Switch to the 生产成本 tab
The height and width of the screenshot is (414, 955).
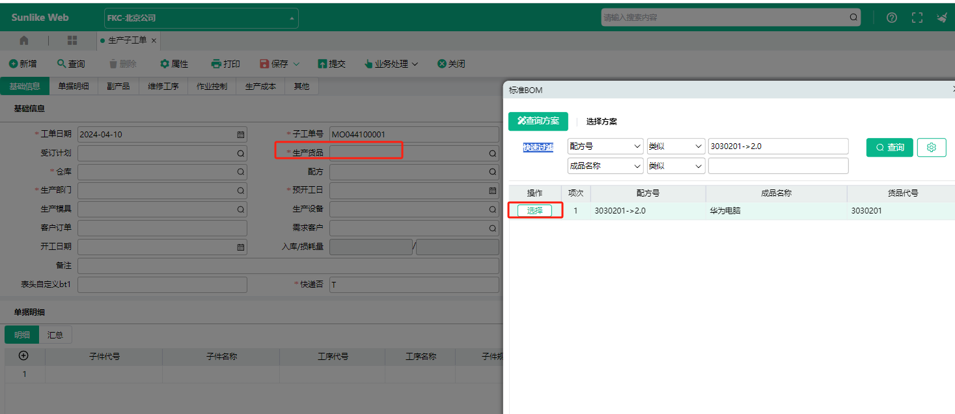(260, 86)
